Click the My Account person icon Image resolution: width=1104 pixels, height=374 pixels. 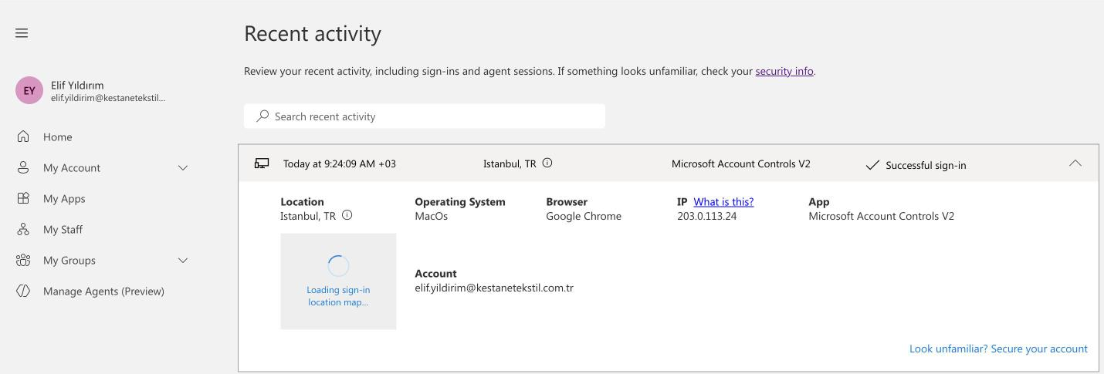[23, 167]
